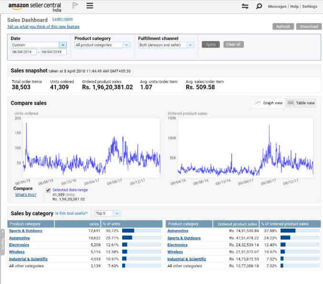323x284 pixels.
Task: Click 12,691 units cell for Sports & Outdoors
Action: coord(94,231)
